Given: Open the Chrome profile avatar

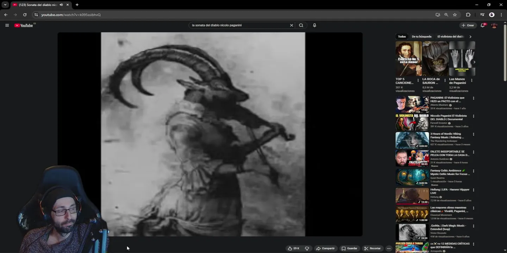Looking at the screenshot, I should [x=492, y=15].
